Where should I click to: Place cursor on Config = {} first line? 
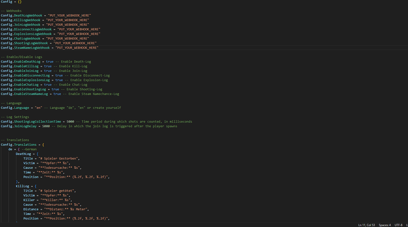[x=10, y=1]
